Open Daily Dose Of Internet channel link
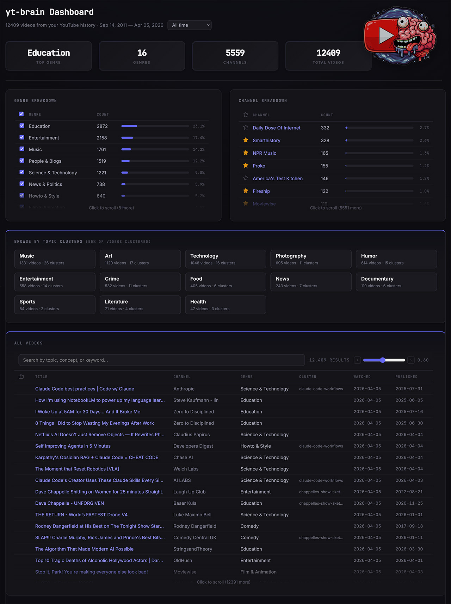 click(x=277, y=128)
